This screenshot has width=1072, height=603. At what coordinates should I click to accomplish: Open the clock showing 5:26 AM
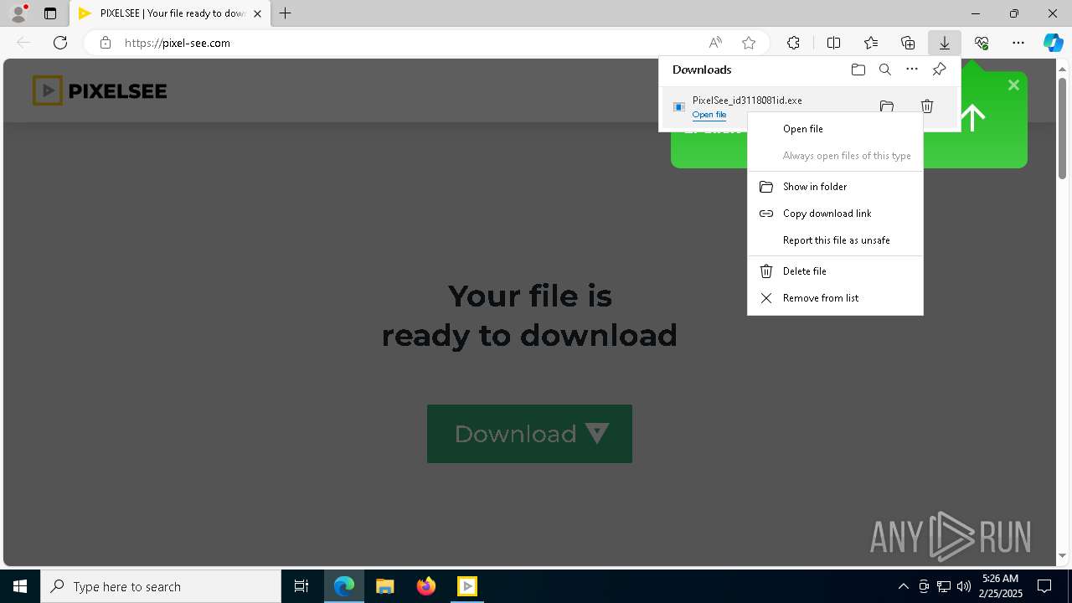pos(1001,586)
